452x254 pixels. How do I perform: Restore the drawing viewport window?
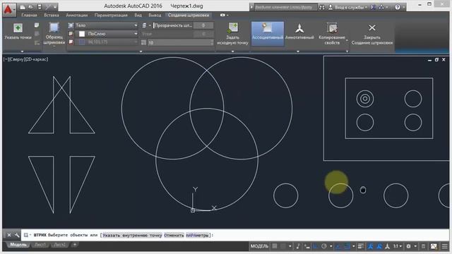[x=436, y=59]
